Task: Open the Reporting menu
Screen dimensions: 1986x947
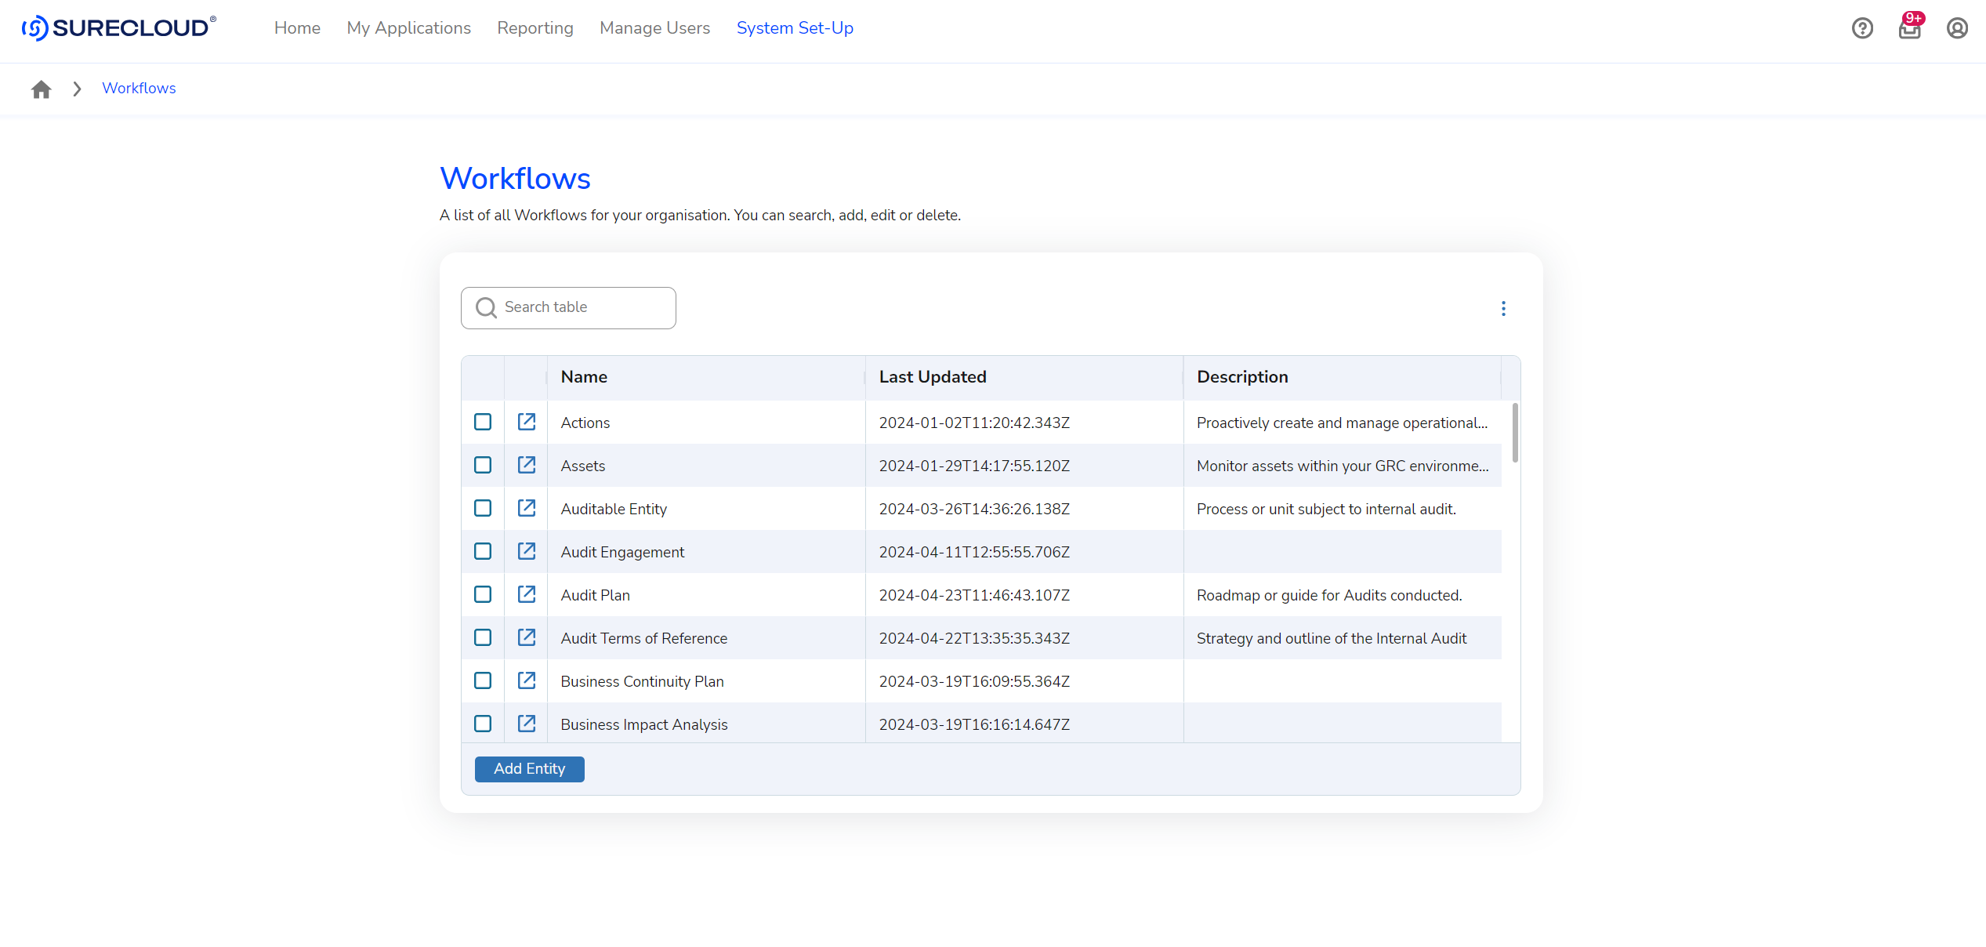Action: click(535, 28)
